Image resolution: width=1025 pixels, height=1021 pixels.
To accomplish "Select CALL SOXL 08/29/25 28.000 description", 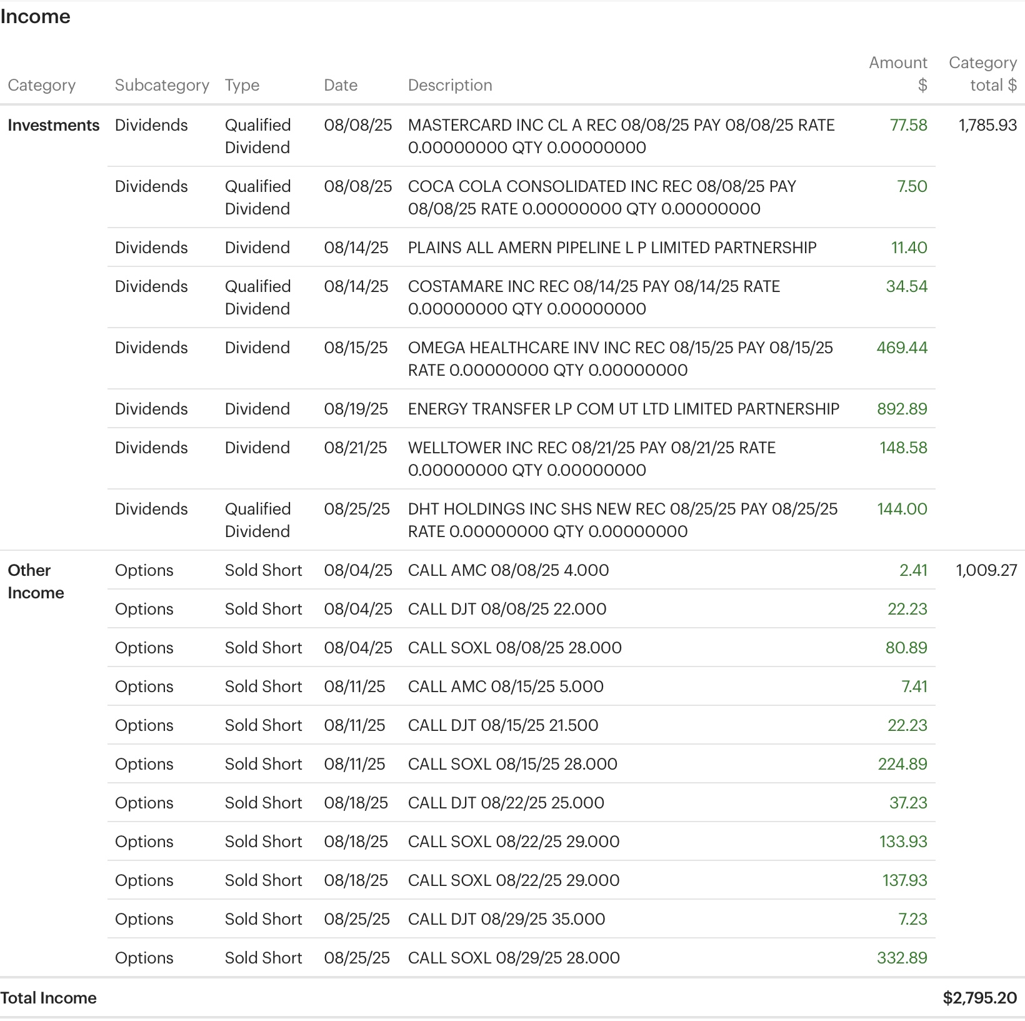I will tap(514, 958).
